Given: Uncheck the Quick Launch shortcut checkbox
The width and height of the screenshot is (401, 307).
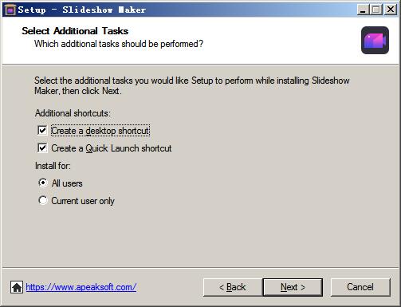Looking at the screenshot, I should coord(42,148).
